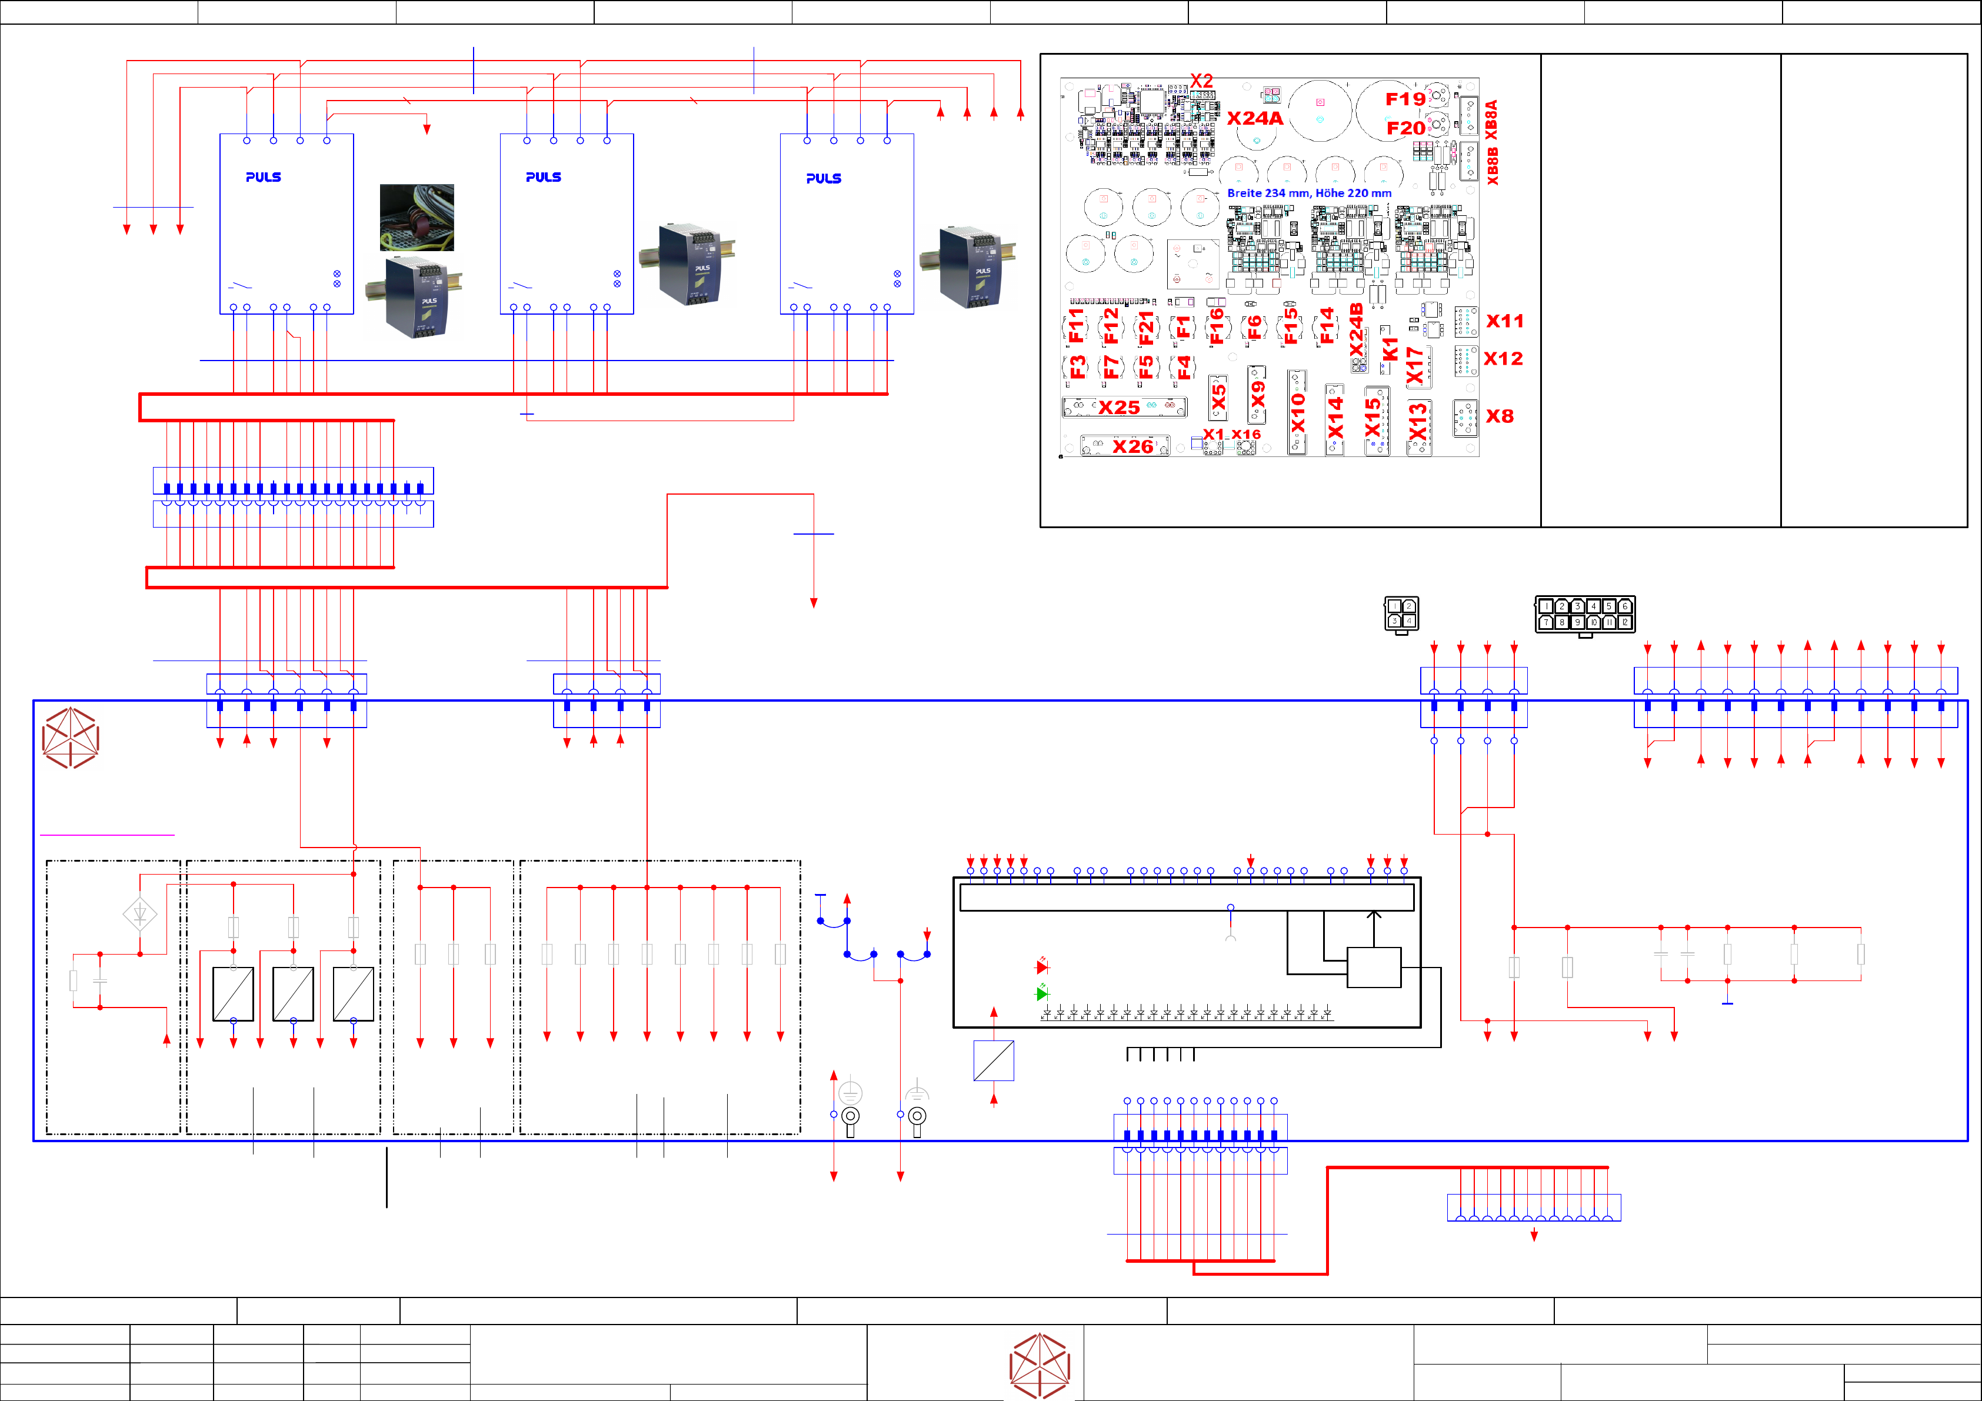Click the cable wiring photo thumbnail
This screenshot has width=1982, height=1401.
coord(417,218)
